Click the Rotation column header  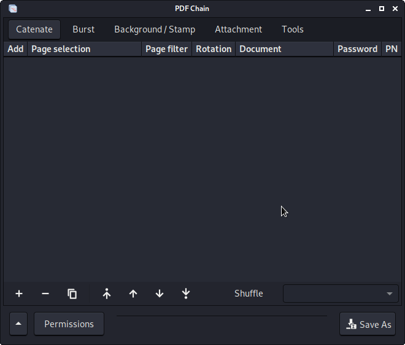point(214,49)
